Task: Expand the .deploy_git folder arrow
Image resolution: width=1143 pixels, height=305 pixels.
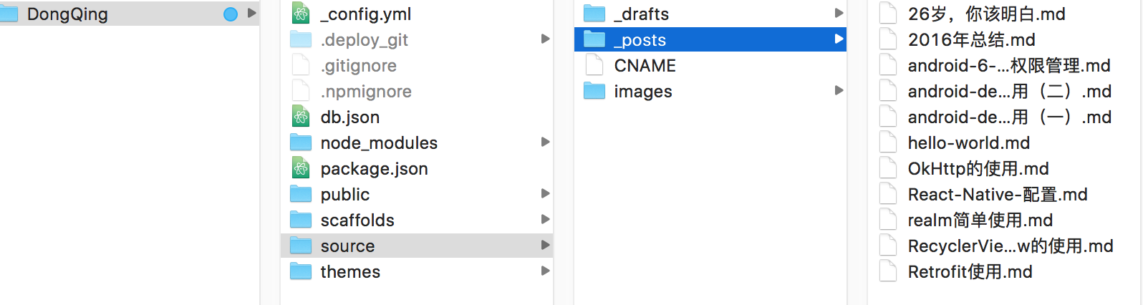Action: pyautogui.click(x=546, y=39)
